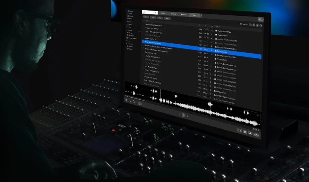
Task: Open Starred collections in the sidebar
Action: pos(130,33)
